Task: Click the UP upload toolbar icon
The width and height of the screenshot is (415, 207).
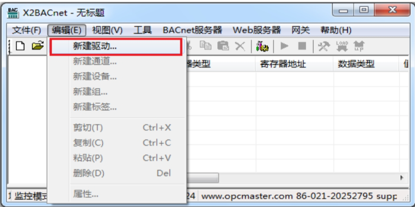Action: 359,46
